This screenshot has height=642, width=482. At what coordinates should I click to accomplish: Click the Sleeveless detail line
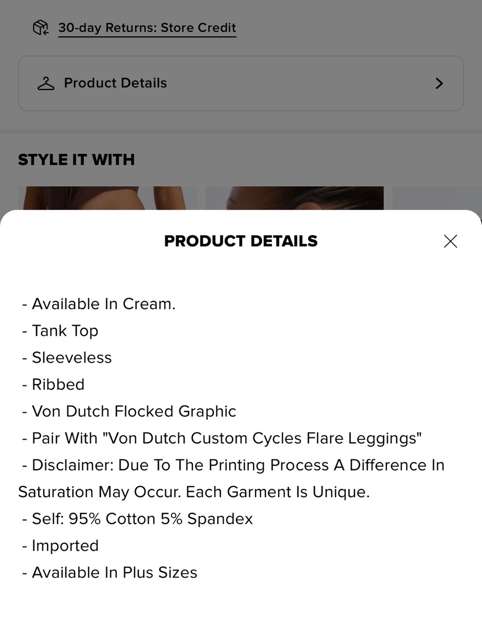point(67,358)
